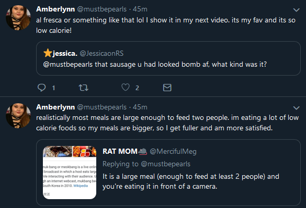Open the quoted jessica. tweet
The image size is (306, 208).
click(x=168, y=58)
